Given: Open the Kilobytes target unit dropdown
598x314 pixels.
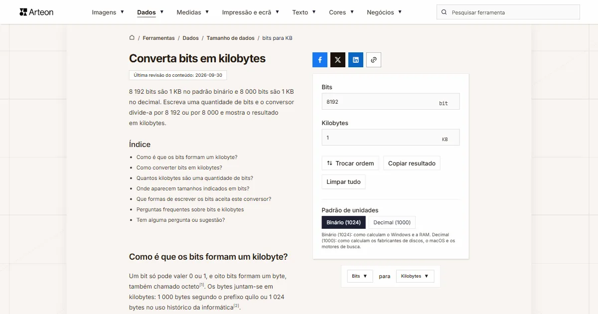Looking at the screenshot, I should pos(415,276).
